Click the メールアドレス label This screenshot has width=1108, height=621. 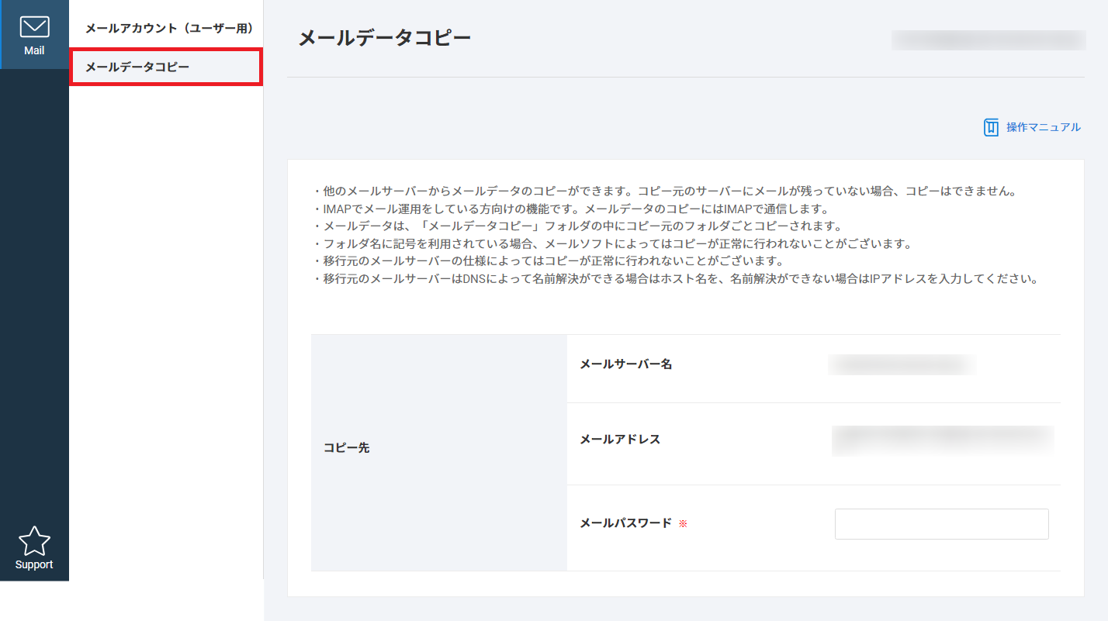[620, 440]
